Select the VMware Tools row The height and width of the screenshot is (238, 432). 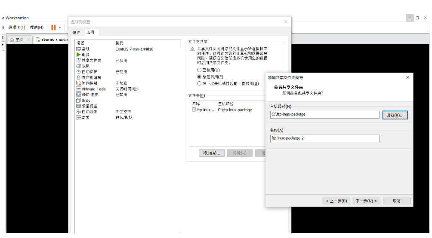click(x=127, y=89)
